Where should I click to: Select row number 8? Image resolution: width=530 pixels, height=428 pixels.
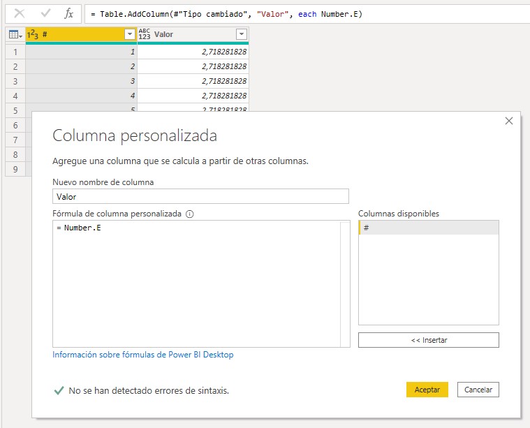pyautogui.click(x=15, y=154)
